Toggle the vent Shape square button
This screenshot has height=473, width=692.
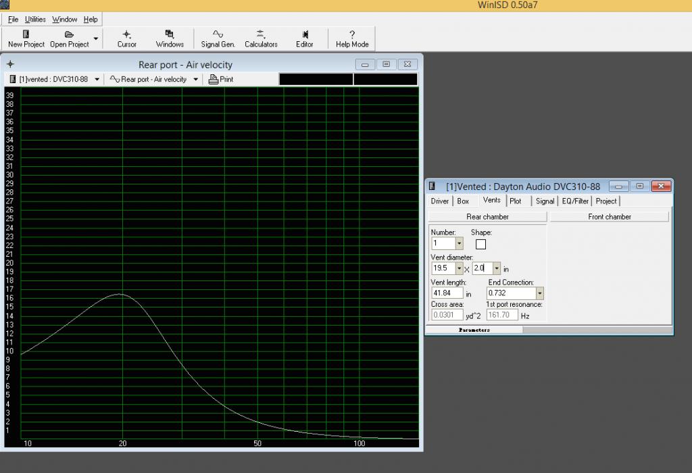click(480, 244)
